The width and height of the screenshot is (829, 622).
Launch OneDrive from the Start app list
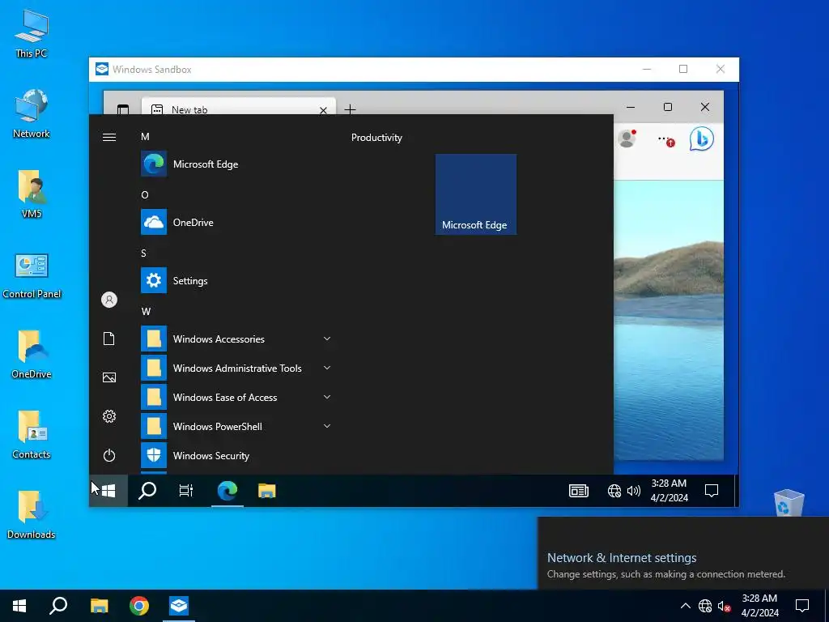pos(236,222)
